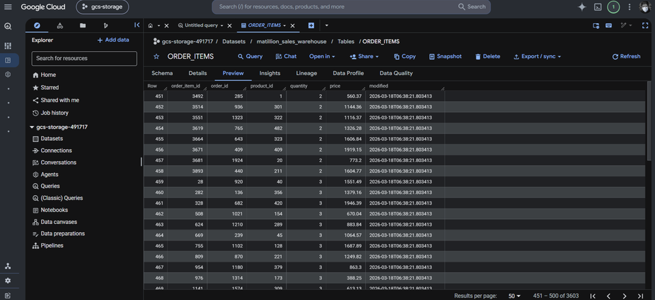Screen dimensions: 655x300
Task: Star the ORDER_ITEMS table
Action: (x=156, y=56)
